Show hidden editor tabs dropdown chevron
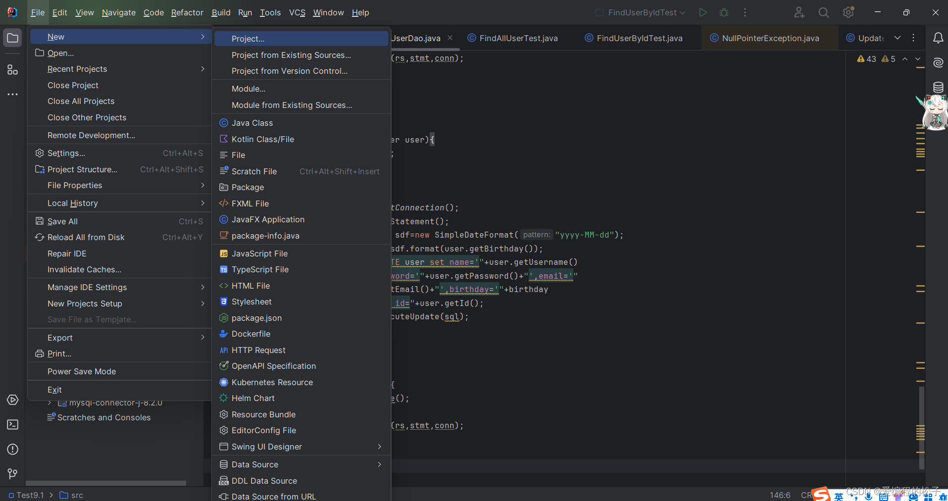 (x=898, y=38)
